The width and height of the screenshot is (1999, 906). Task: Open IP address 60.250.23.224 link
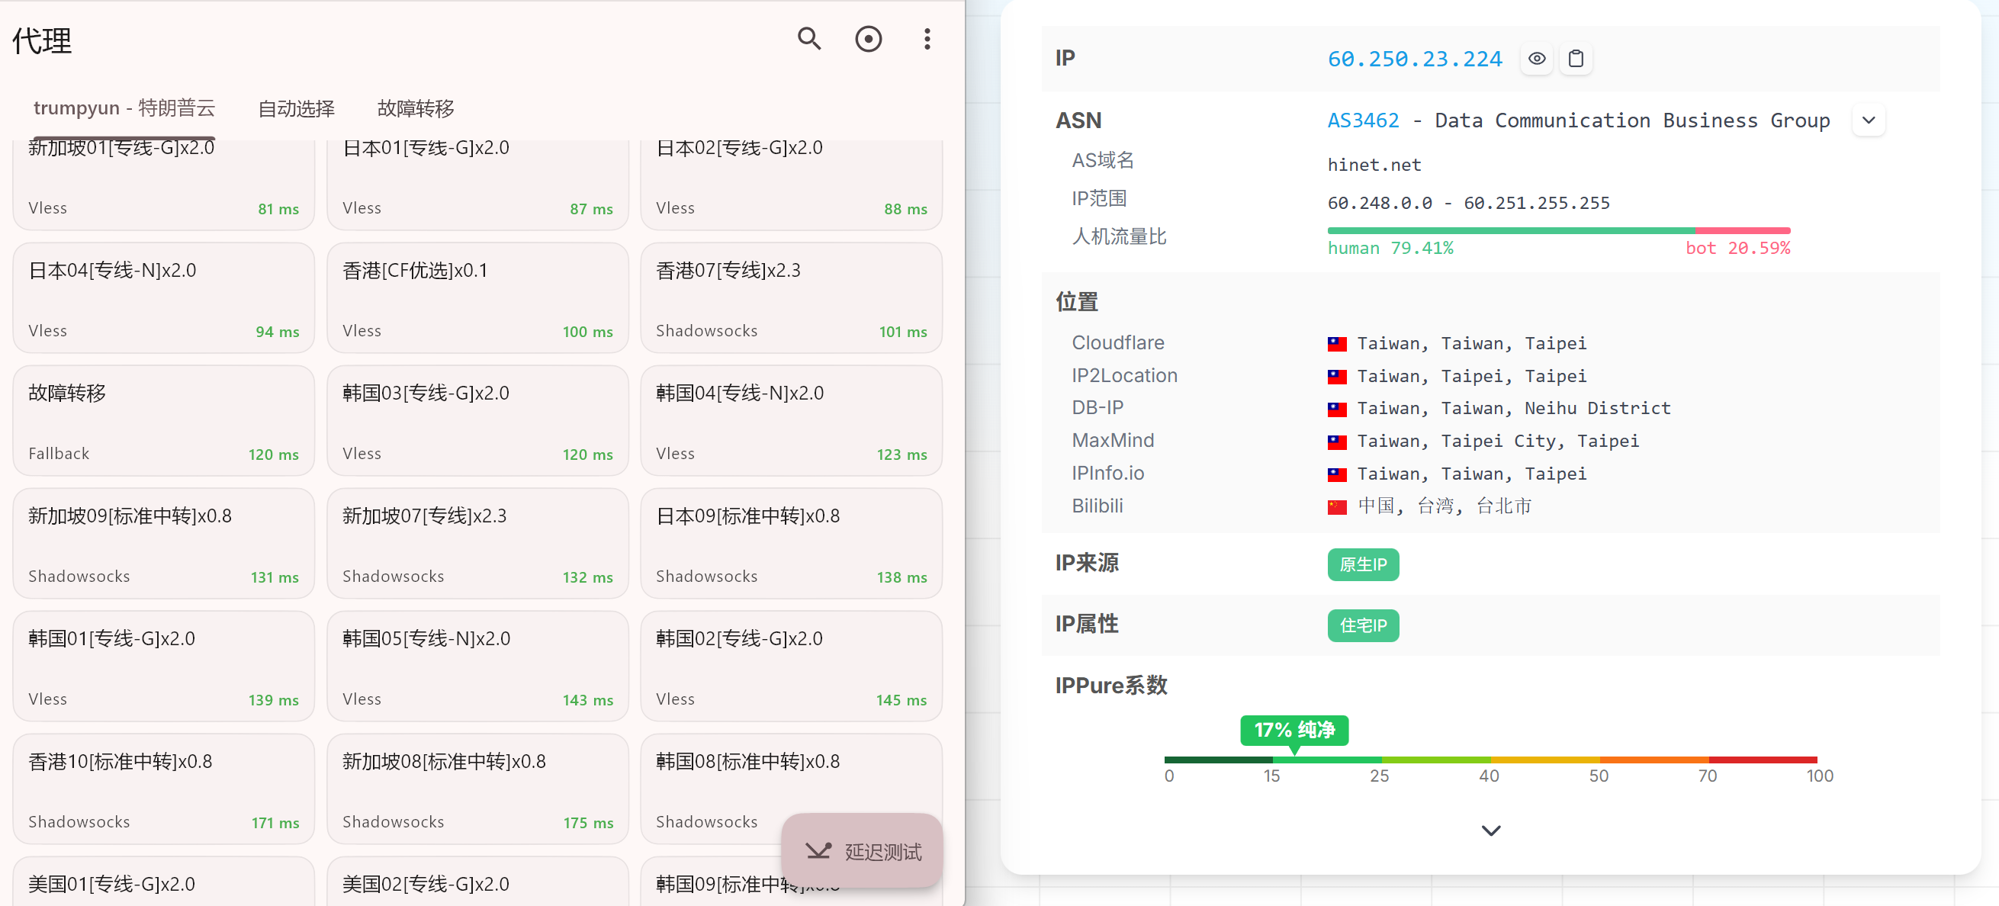point(1415,59)
